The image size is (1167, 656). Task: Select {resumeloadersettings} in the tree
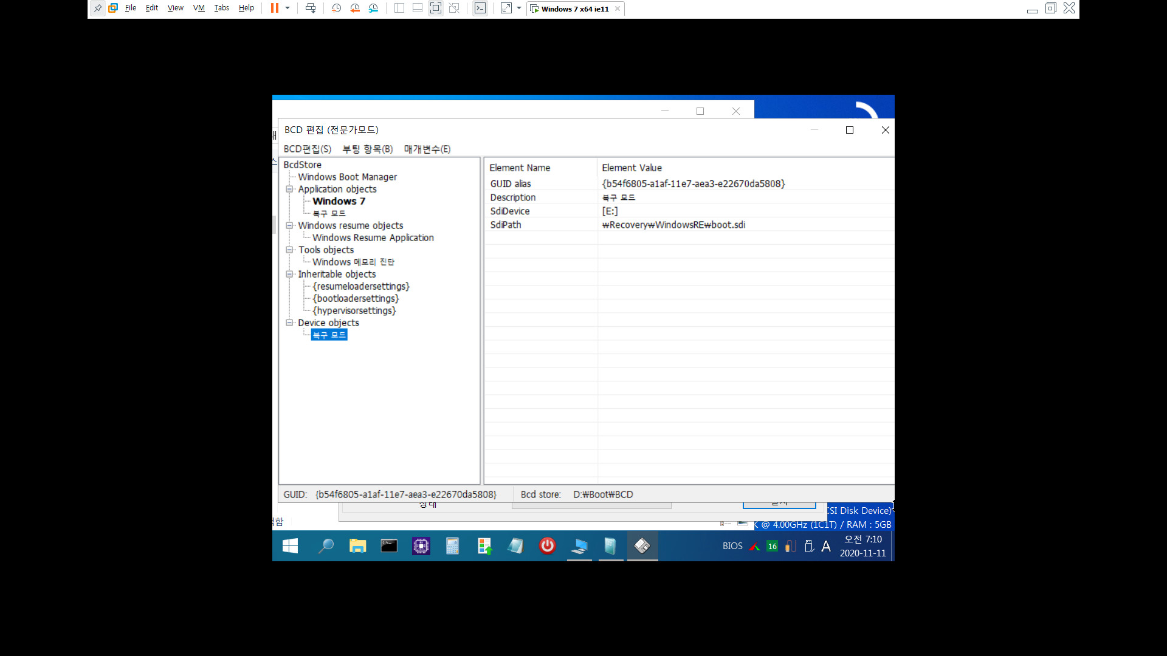coord(361,286)
